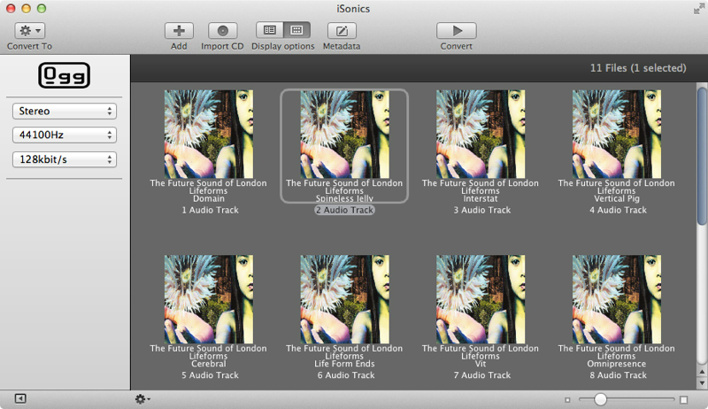Select the Domain track album cover
This screenshot has height=409, width=708.
[x=208, y=134]
